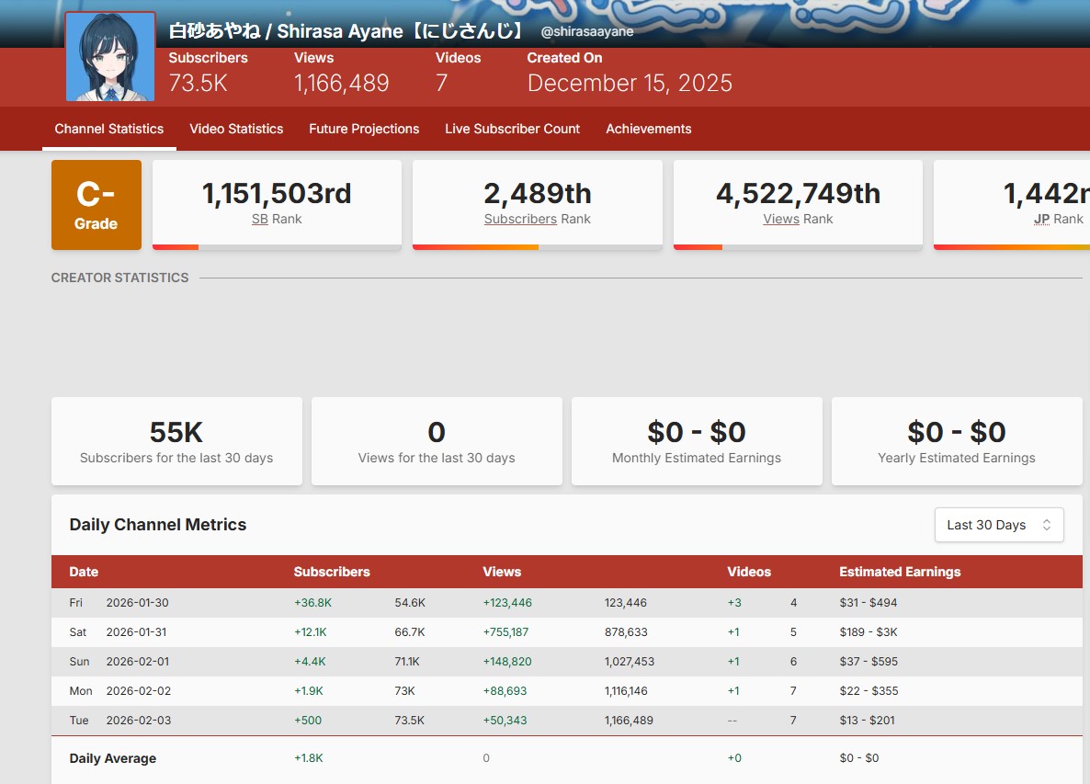The height and width of the screenshot is (784, 1090).
Task: Click the Monthly Estimated Earnings card
Action: coord(697,440)
